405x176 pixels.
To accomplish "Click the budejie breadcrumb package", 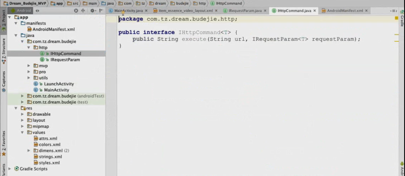I will click(179, 3).
